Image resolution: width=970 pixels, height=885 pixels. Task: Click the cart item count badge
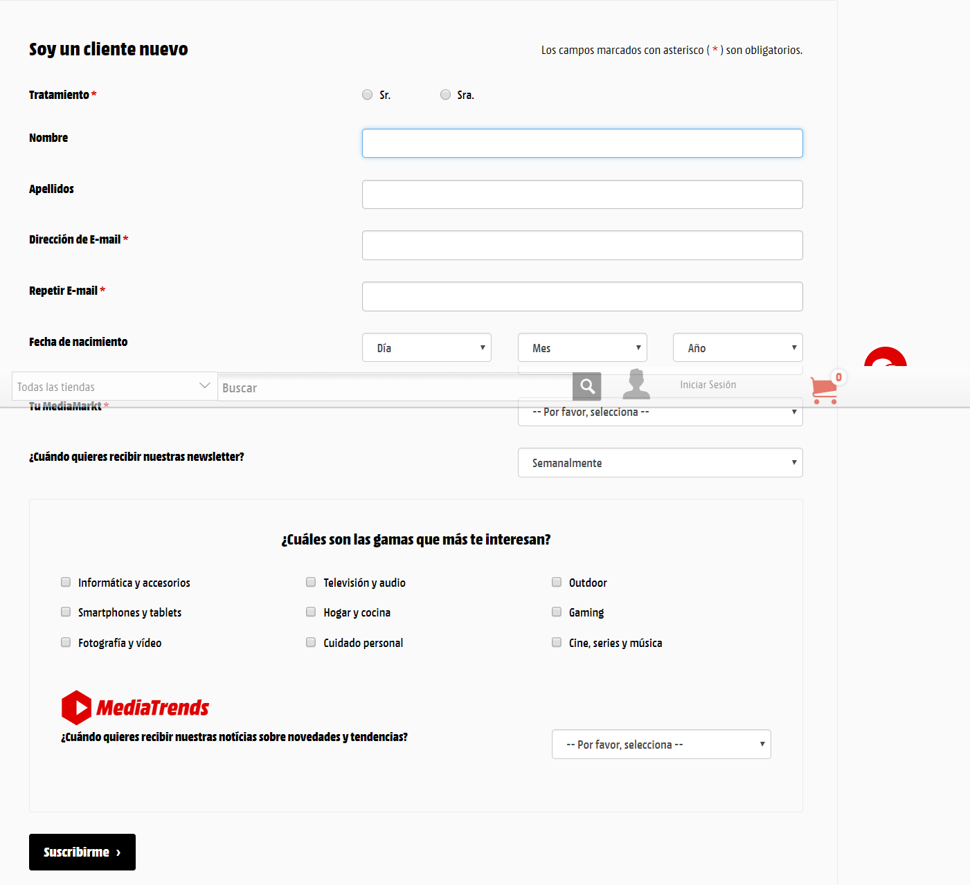838,377
